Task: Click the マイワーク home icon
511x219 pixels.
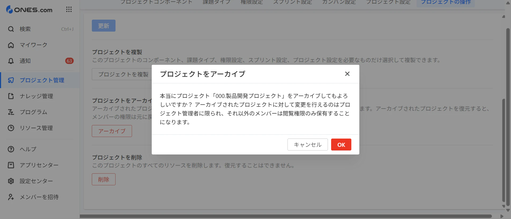Action: (x=11, y=45)
